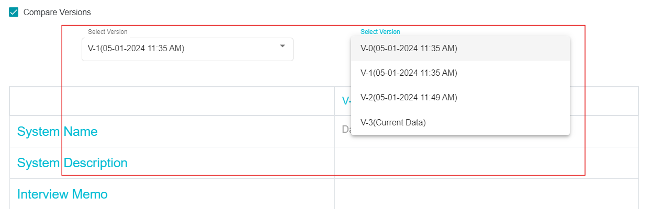Screen dimensions: 653x209
Task: Click the checkmark icon beside Compare Versions
Action: [14, 12]
